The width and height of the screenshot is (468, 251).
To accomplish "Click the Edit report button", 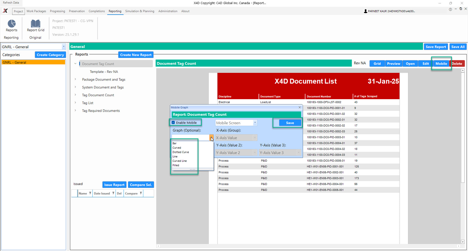I will (426, 63).
